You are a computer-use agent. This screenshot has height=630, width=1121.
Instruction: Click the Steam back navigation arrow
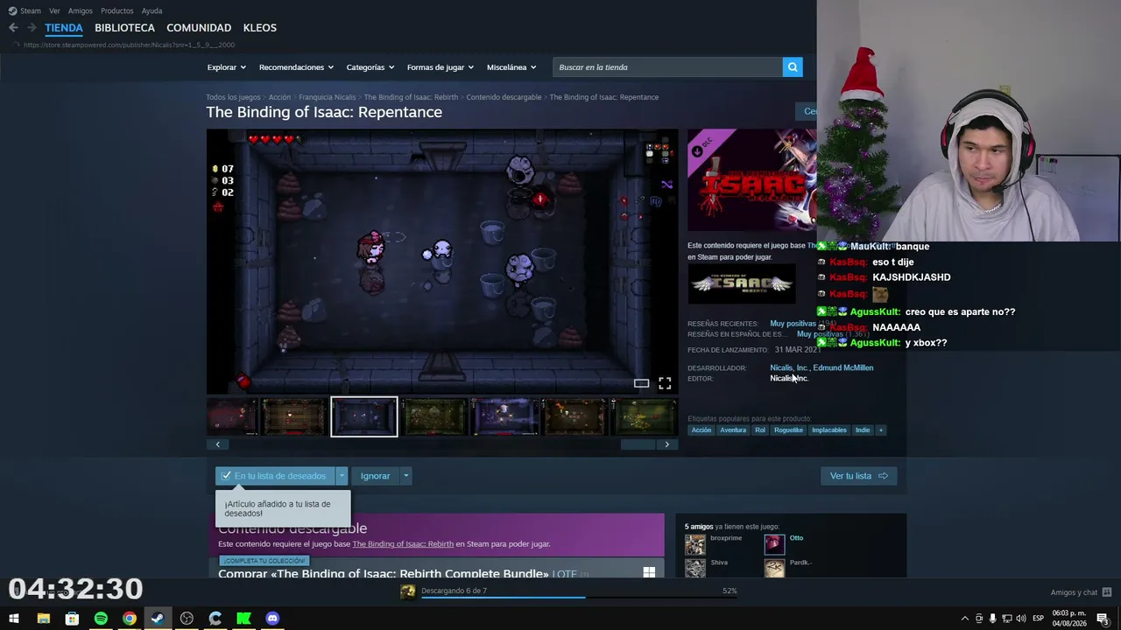(13, 28)
